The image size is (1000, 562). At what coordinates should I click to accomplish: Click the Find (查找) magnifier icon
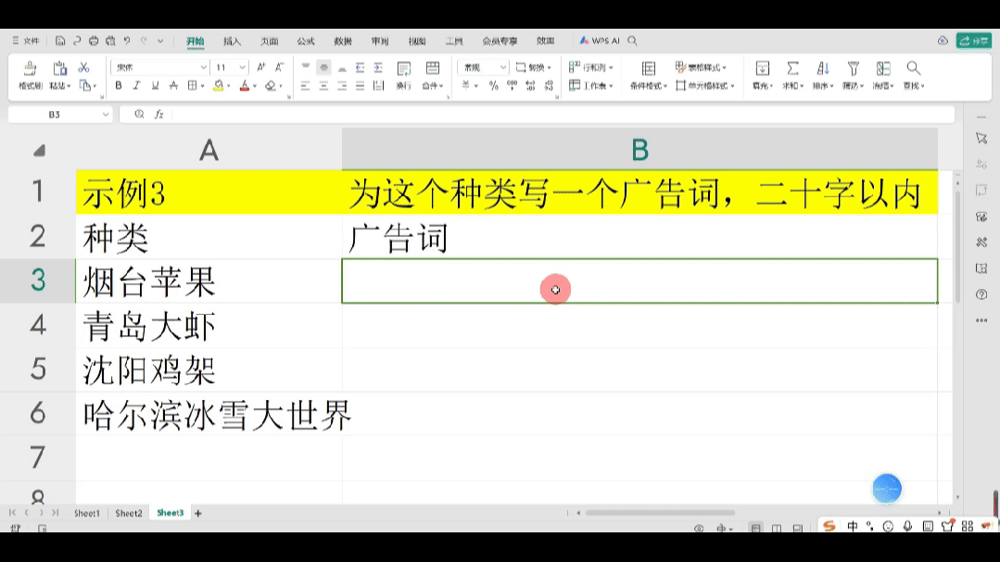[913, 69]
